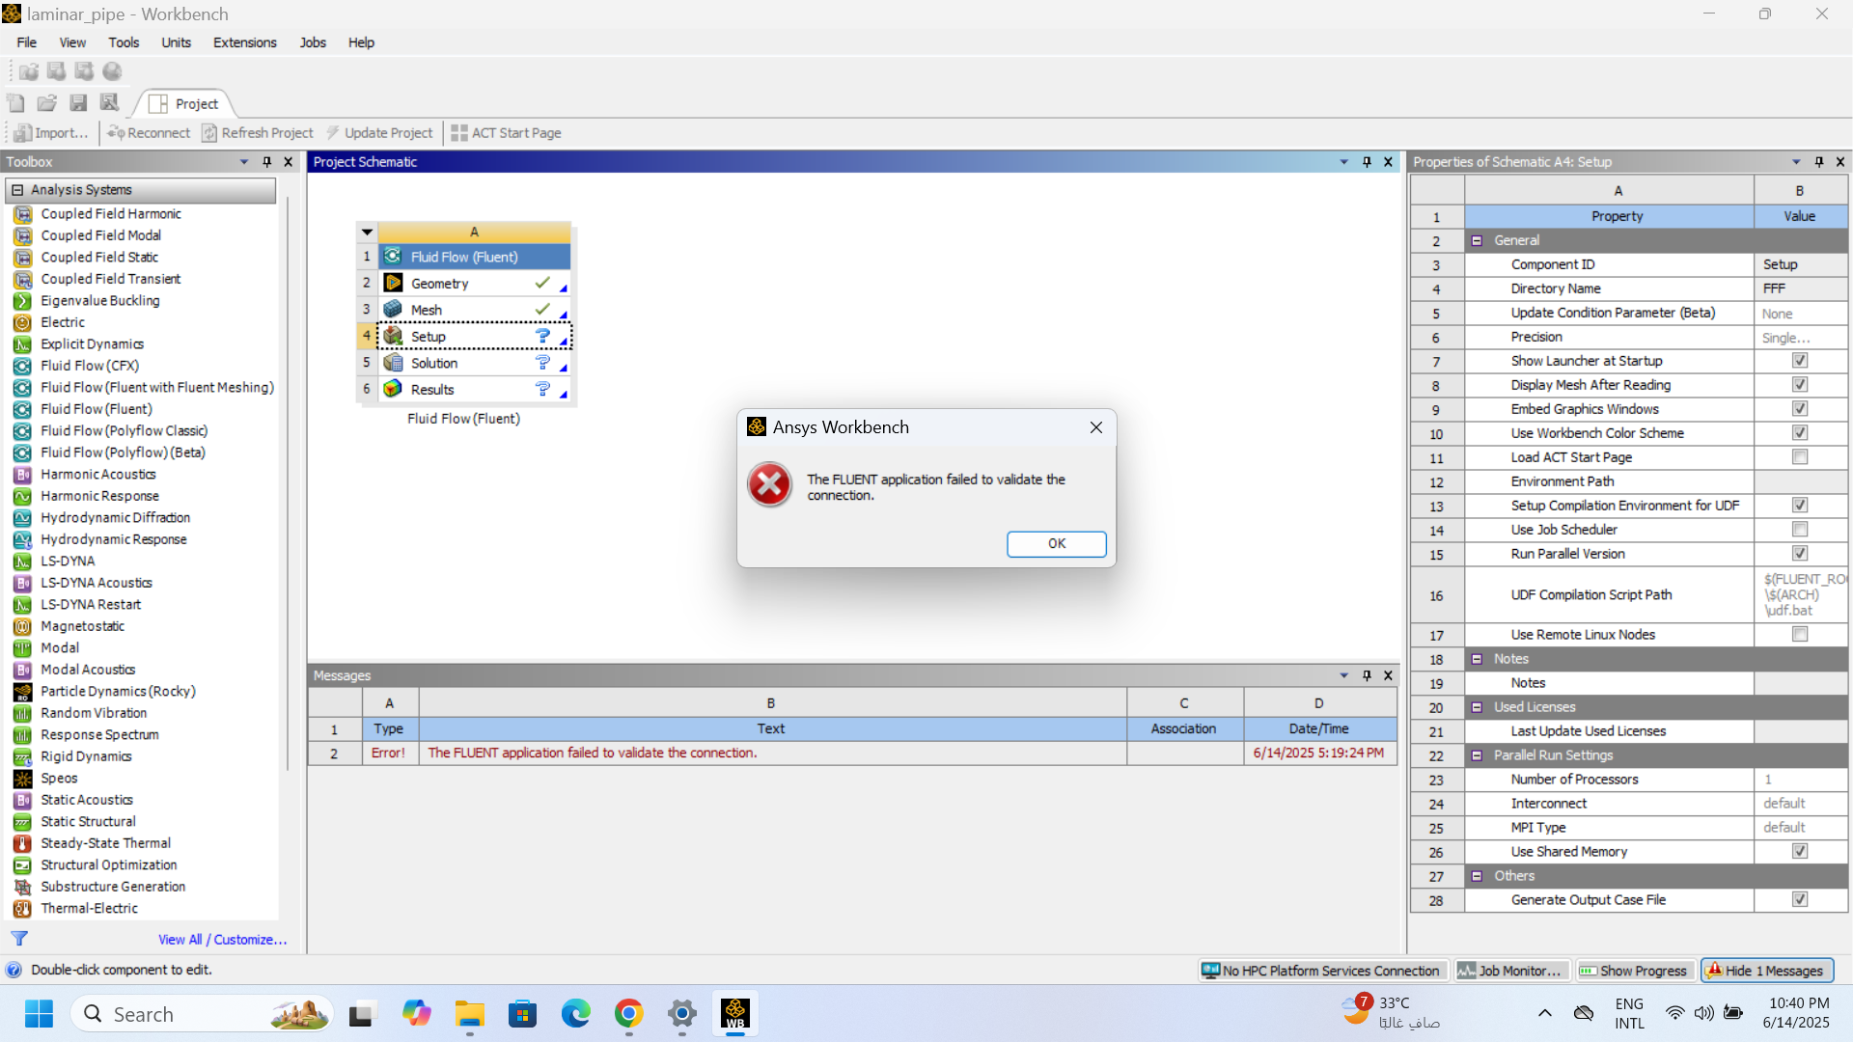Screen dimensions: 1853x1042
Task: Select the Results cell icon in schematic
Action: click(393, 389)
